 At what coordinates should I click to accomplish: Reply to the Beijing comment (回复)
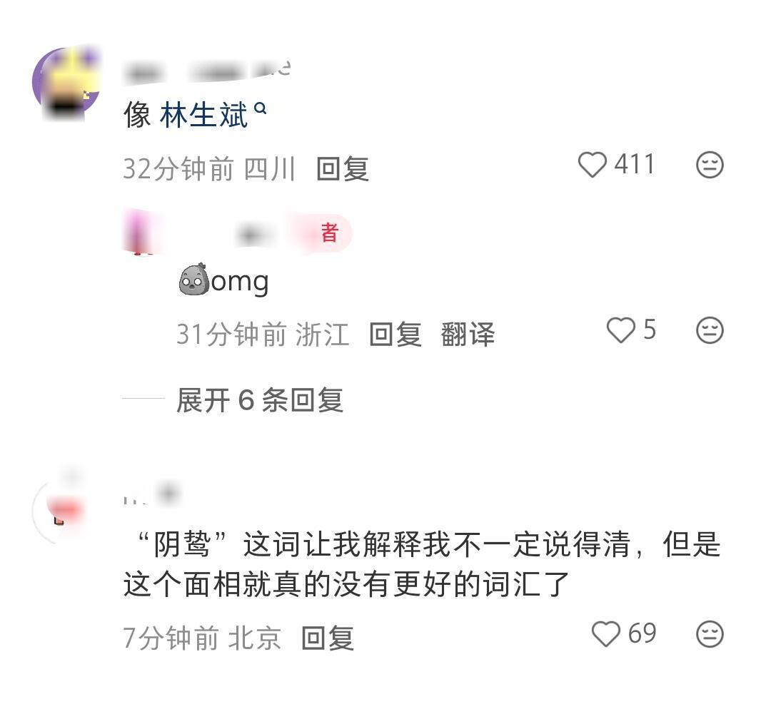pyautogui.click(x=328, y=638)
